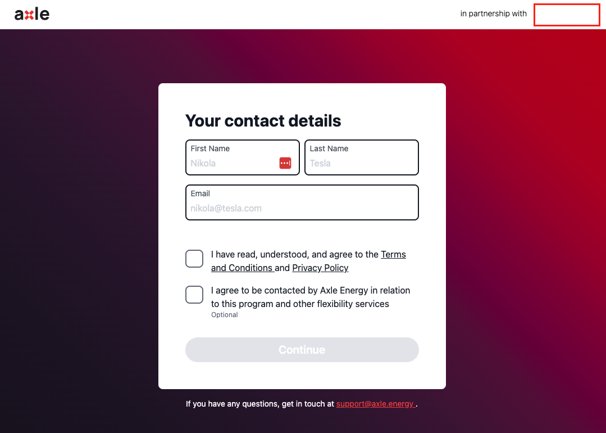Open the Privacy Policy link
This screenshot has height=433, width=606.
pos(320,268)
